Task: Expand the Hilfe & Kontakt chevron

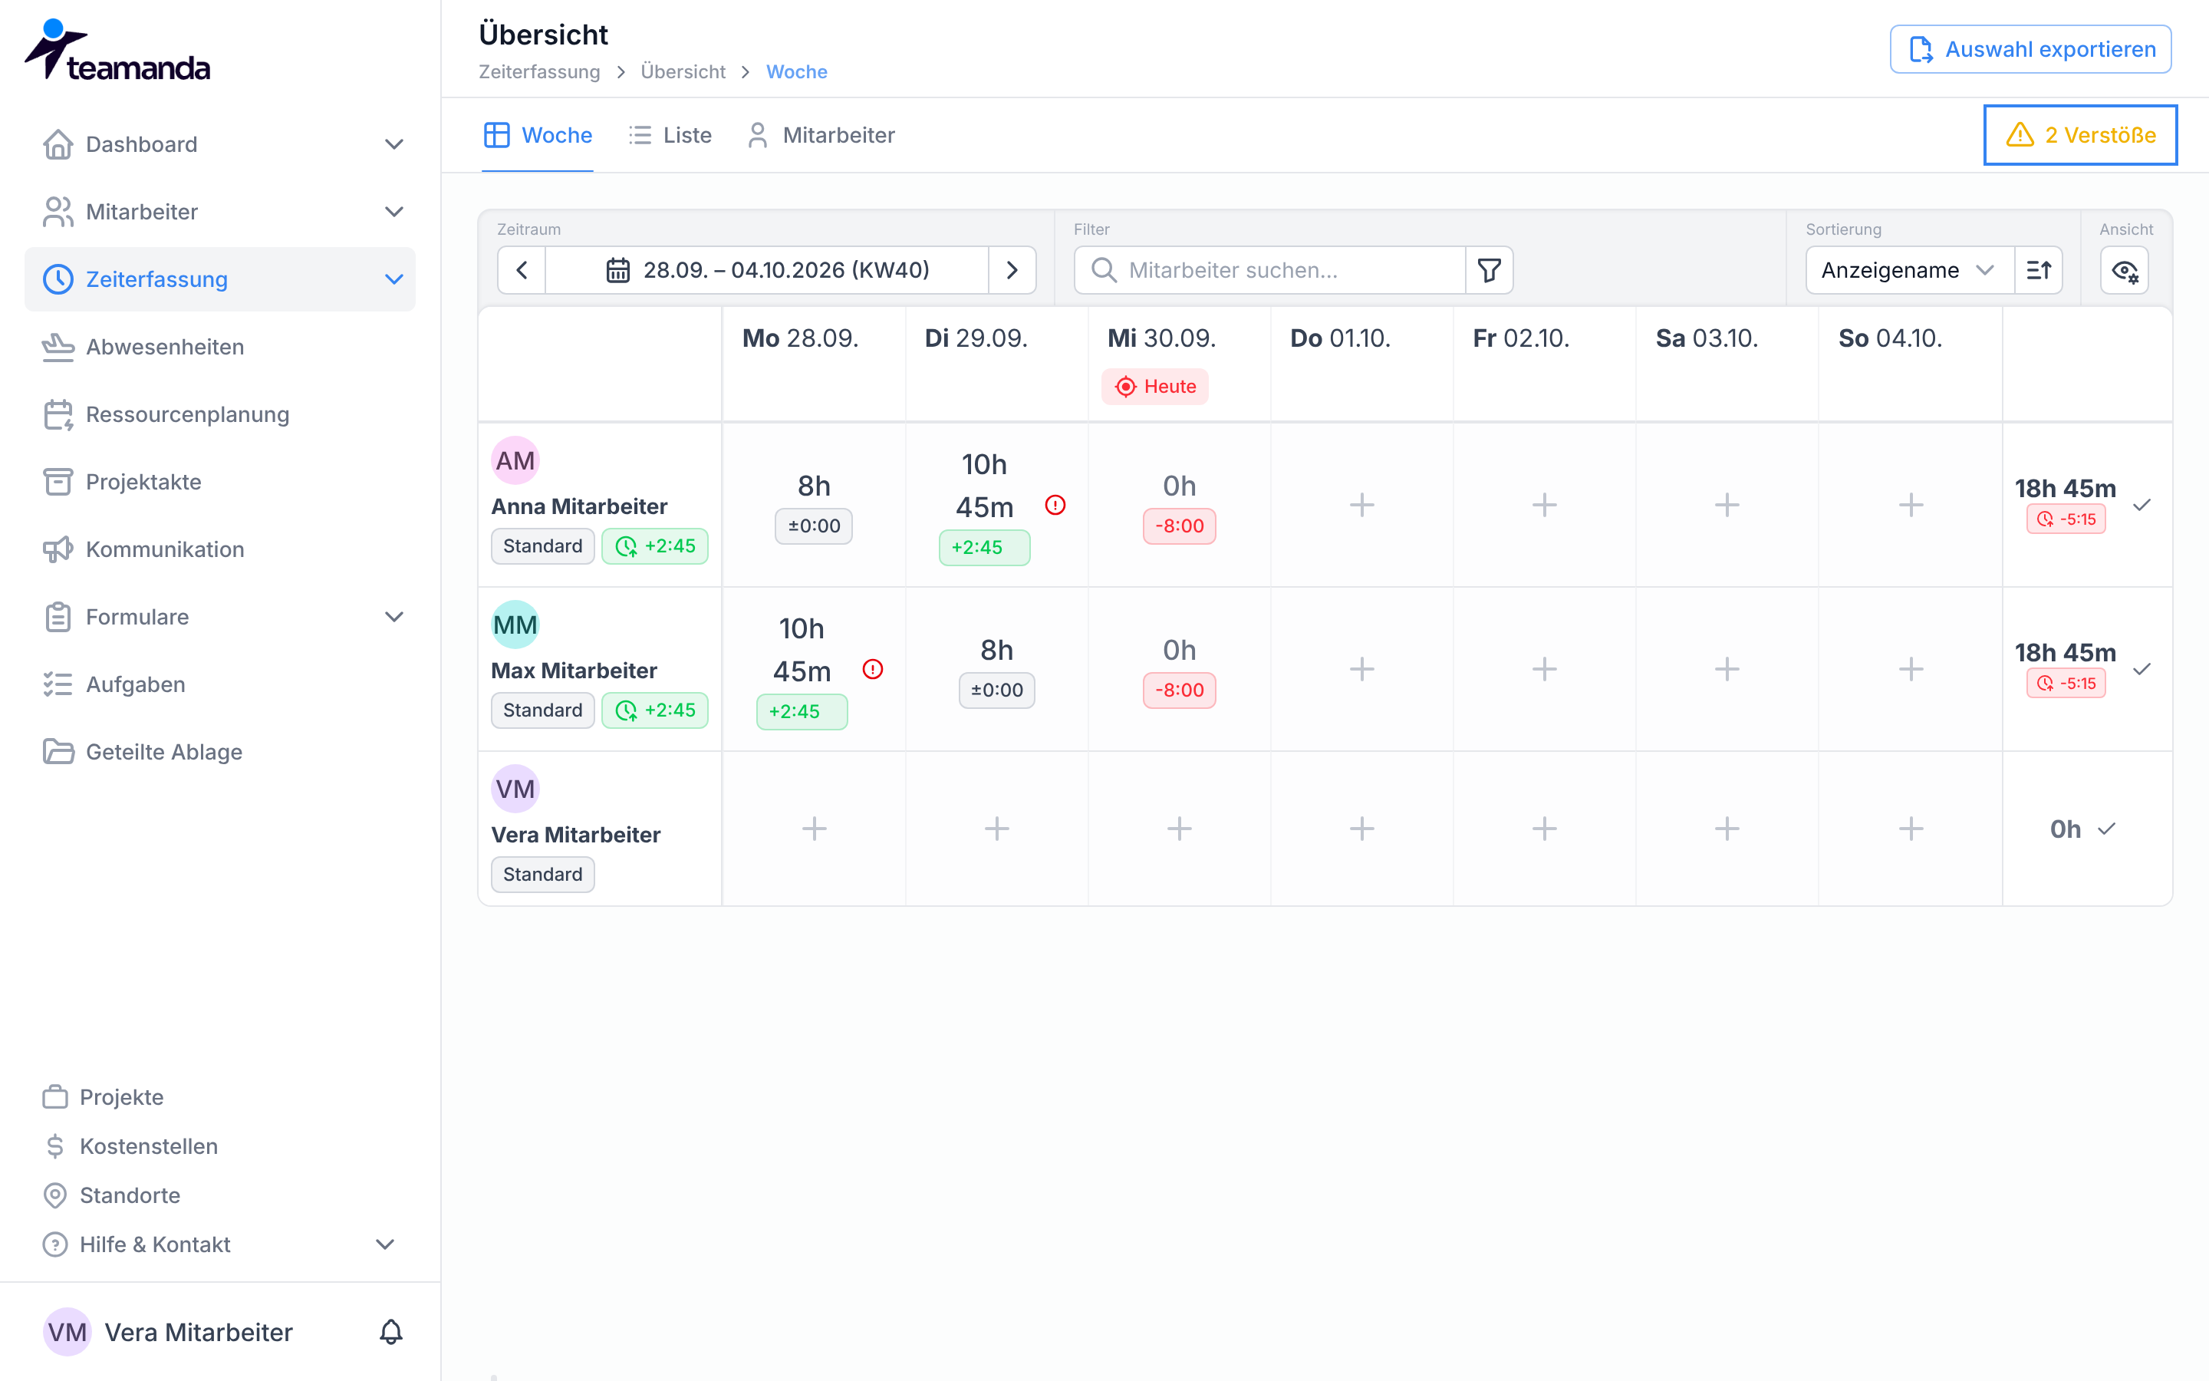Action: coord(385,1245)
